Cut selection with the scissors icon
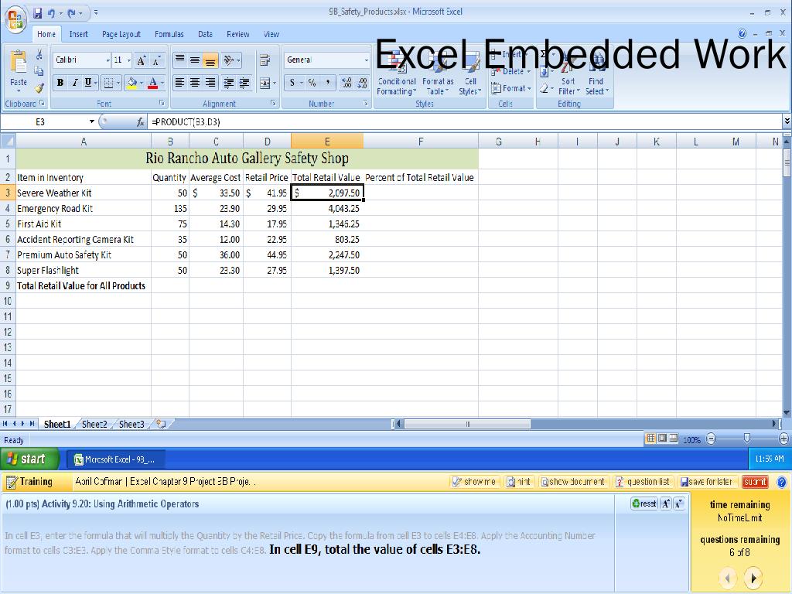This screenshot has height=594, width=792. tap(39, 55)
